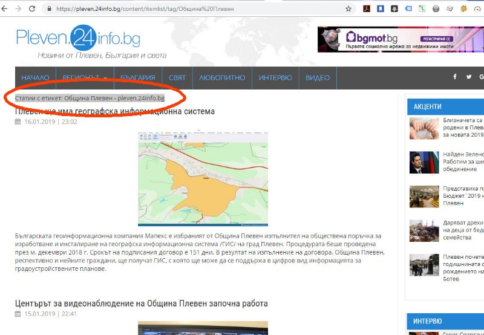Click the date text '15.01.2019 | 22:41'
484x335 pixels.
click(x=51, y=314)
